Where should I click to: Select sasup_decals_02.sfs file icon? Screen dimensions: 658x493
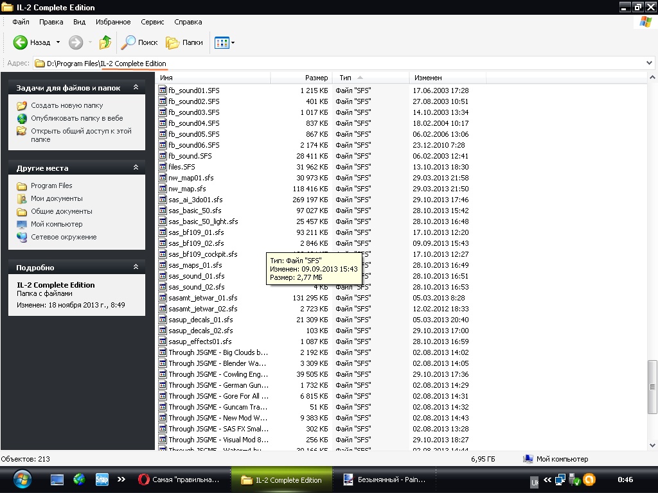163,330
